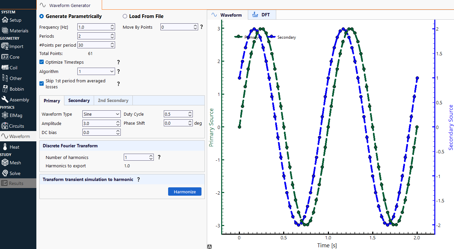454x249 pixels.
Task: Click the Waveform Generator title tab
Action: (69, 5)
